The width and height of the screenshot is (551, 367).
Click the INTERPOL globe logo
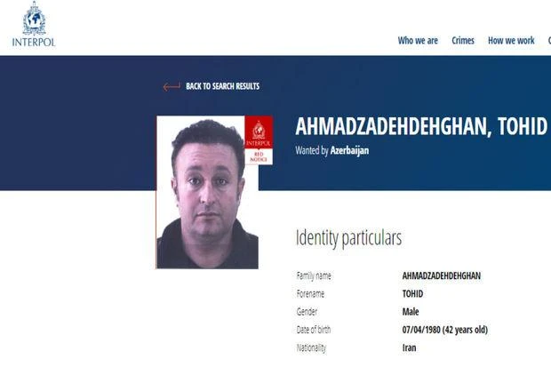[x=34, y=19]
